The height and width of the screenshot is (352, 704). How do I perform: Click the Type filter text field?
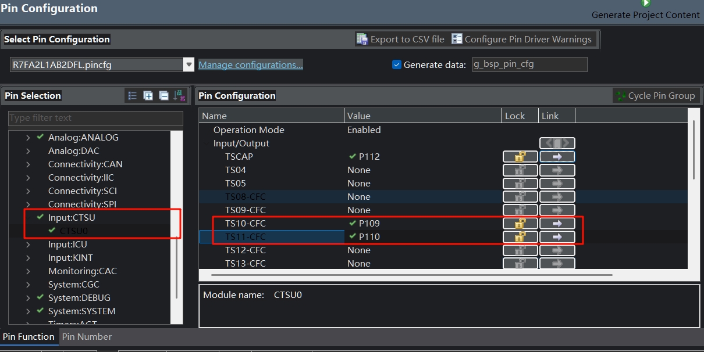click(x=95, y=118)
